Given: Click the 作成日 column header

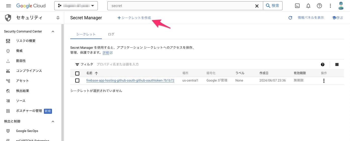Looking at the screenshot, I should 264,73.
